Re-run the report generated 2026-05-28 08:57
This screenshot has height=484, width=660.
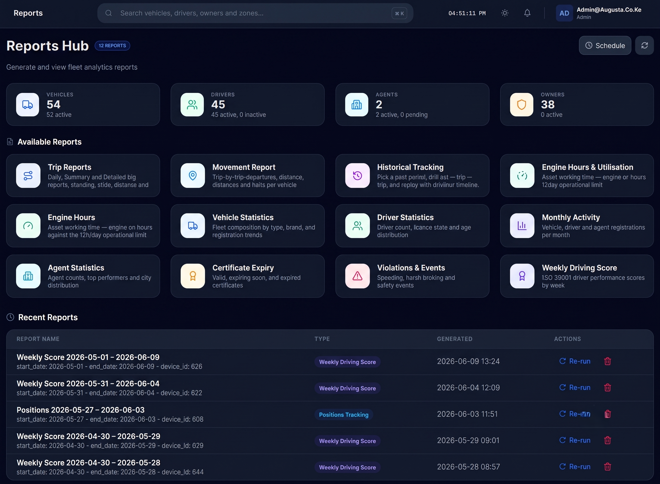click(575, 467)
